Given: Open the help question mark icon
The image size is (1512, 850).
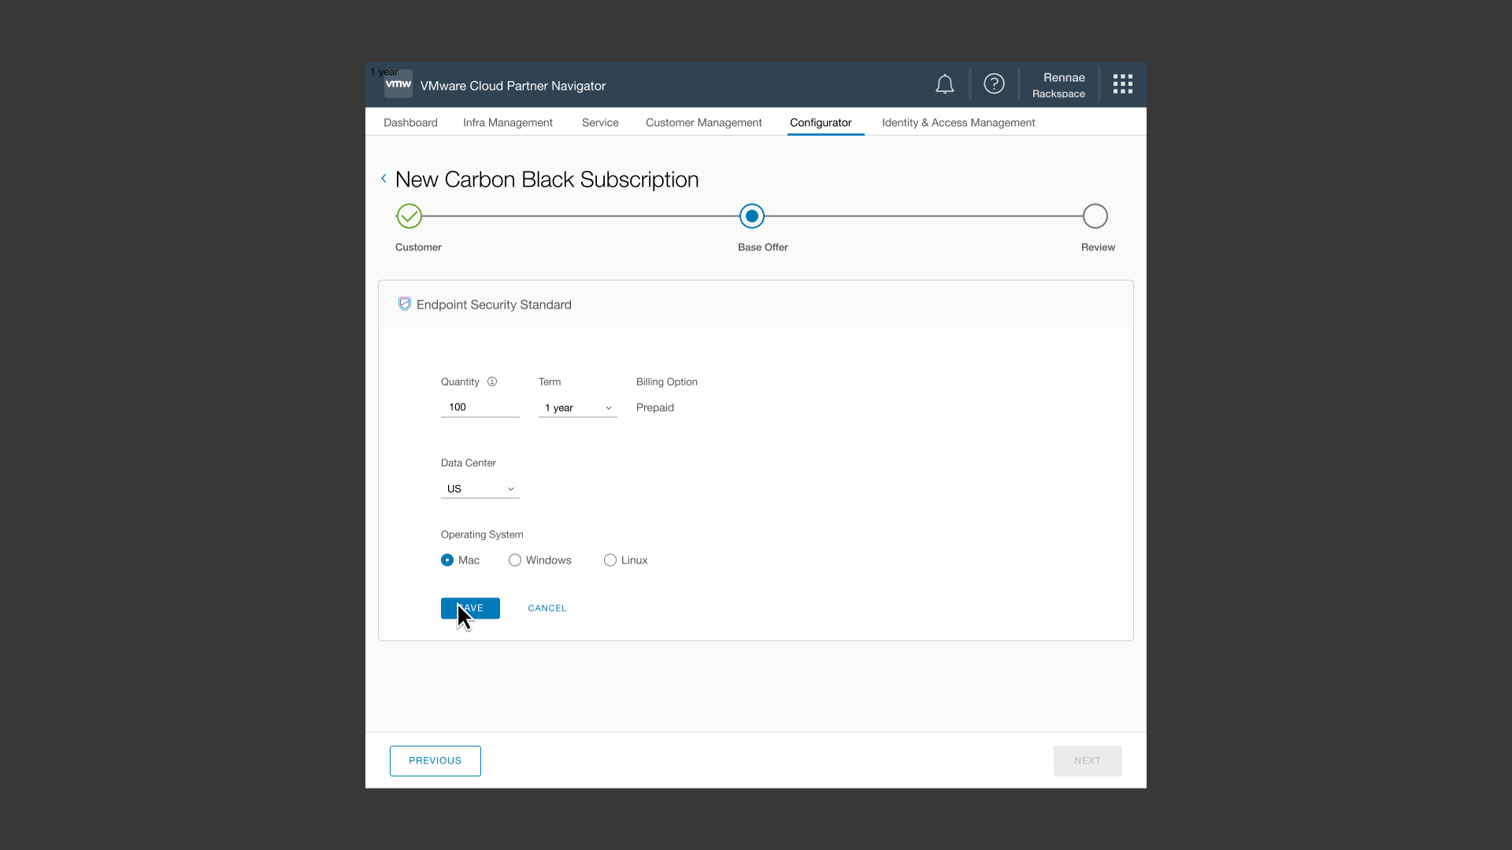Looking at the screenshot, I should coord(994,84).
